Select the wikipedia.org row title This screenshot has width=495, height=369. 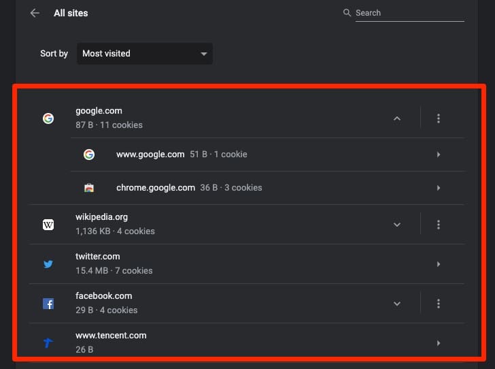click(x=102, y=217)
